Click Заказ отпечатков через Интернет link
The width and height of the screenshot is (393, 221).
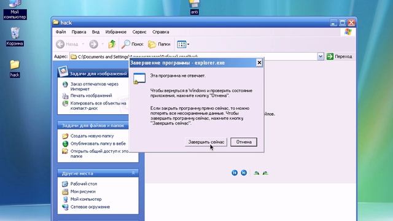94,87
